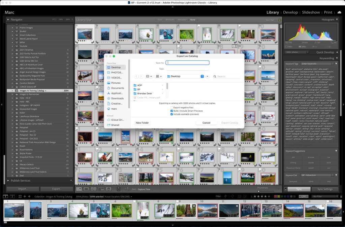Open the Slideshow module
The image size is (345, 227).
[311, 12]
